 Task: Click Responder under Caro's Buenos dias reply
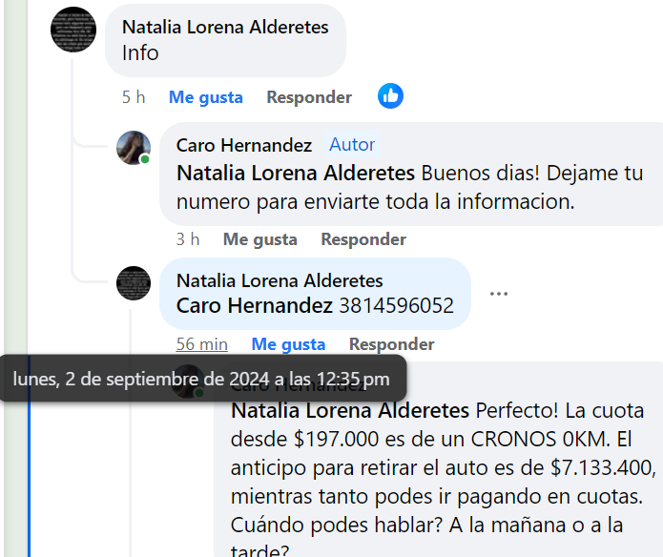pos(363,239)
